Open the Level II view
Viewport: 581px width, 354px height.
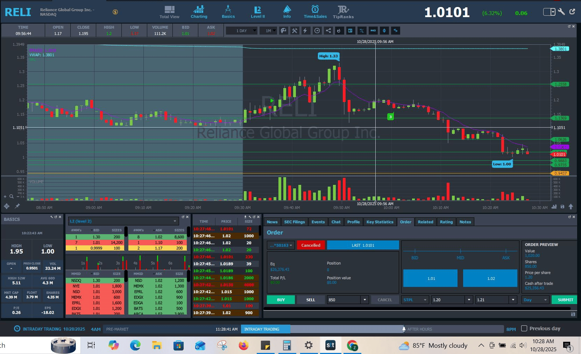258,12
